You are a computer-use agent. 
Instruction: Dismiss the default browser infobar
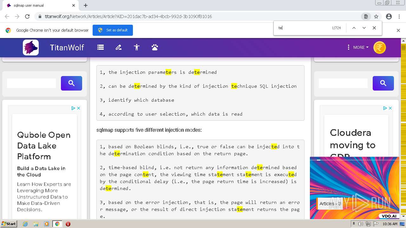point(398,30)
